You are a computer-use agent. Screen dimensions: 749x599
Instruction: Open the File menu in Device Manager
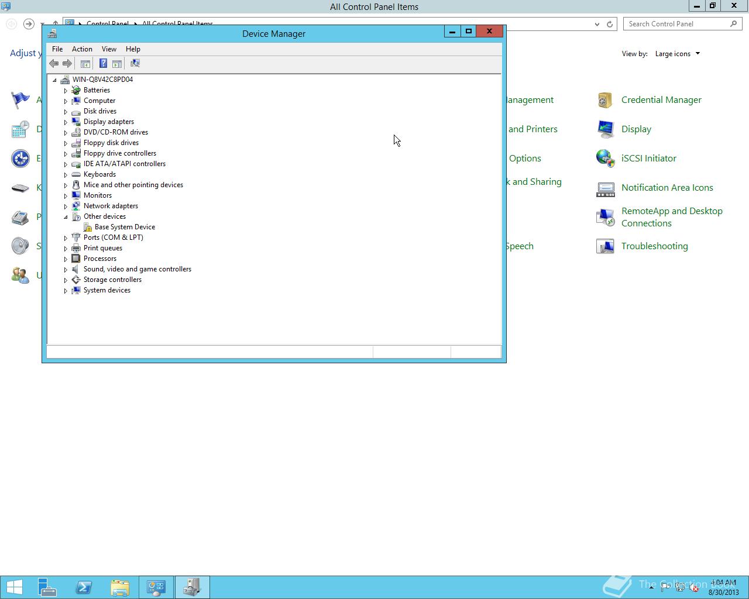point(57,49)
